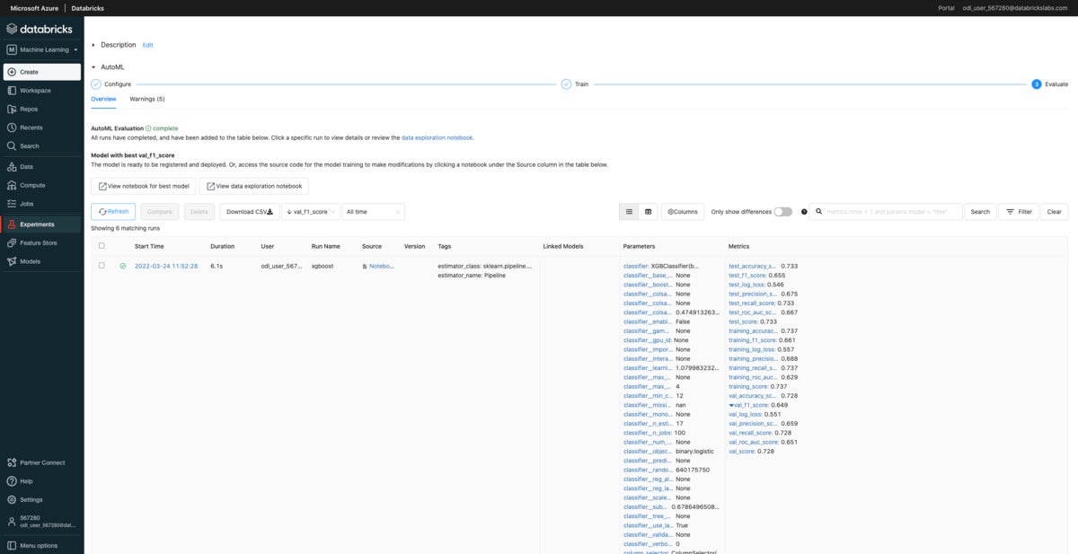
Task: Click the Start Time column header
Action: [149, 246]
